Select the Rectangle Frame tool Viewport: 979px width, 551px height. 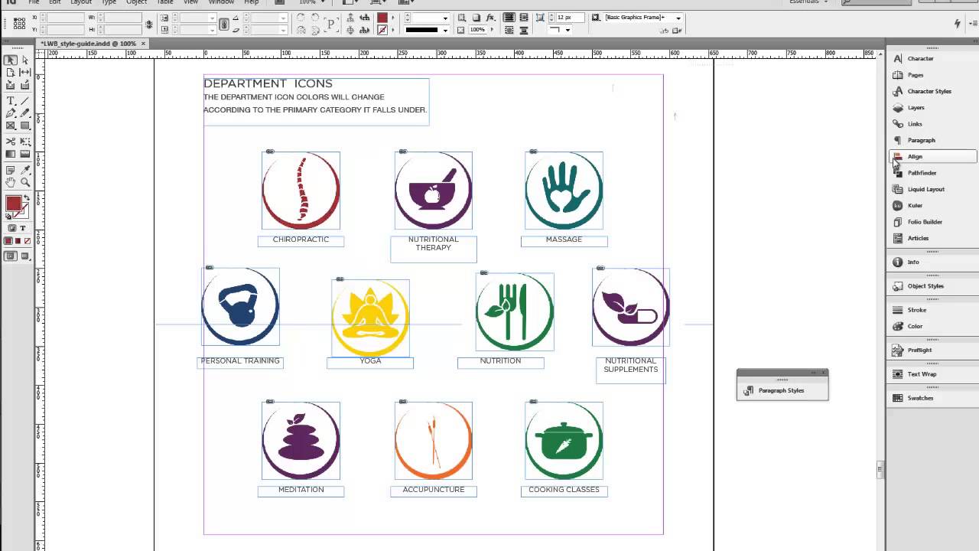point(11,126)
